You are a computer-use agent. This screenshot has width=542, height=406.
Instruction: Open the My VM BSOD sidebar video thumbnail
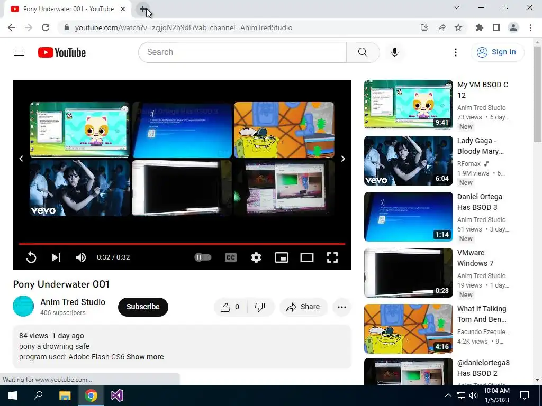(409, 104)
